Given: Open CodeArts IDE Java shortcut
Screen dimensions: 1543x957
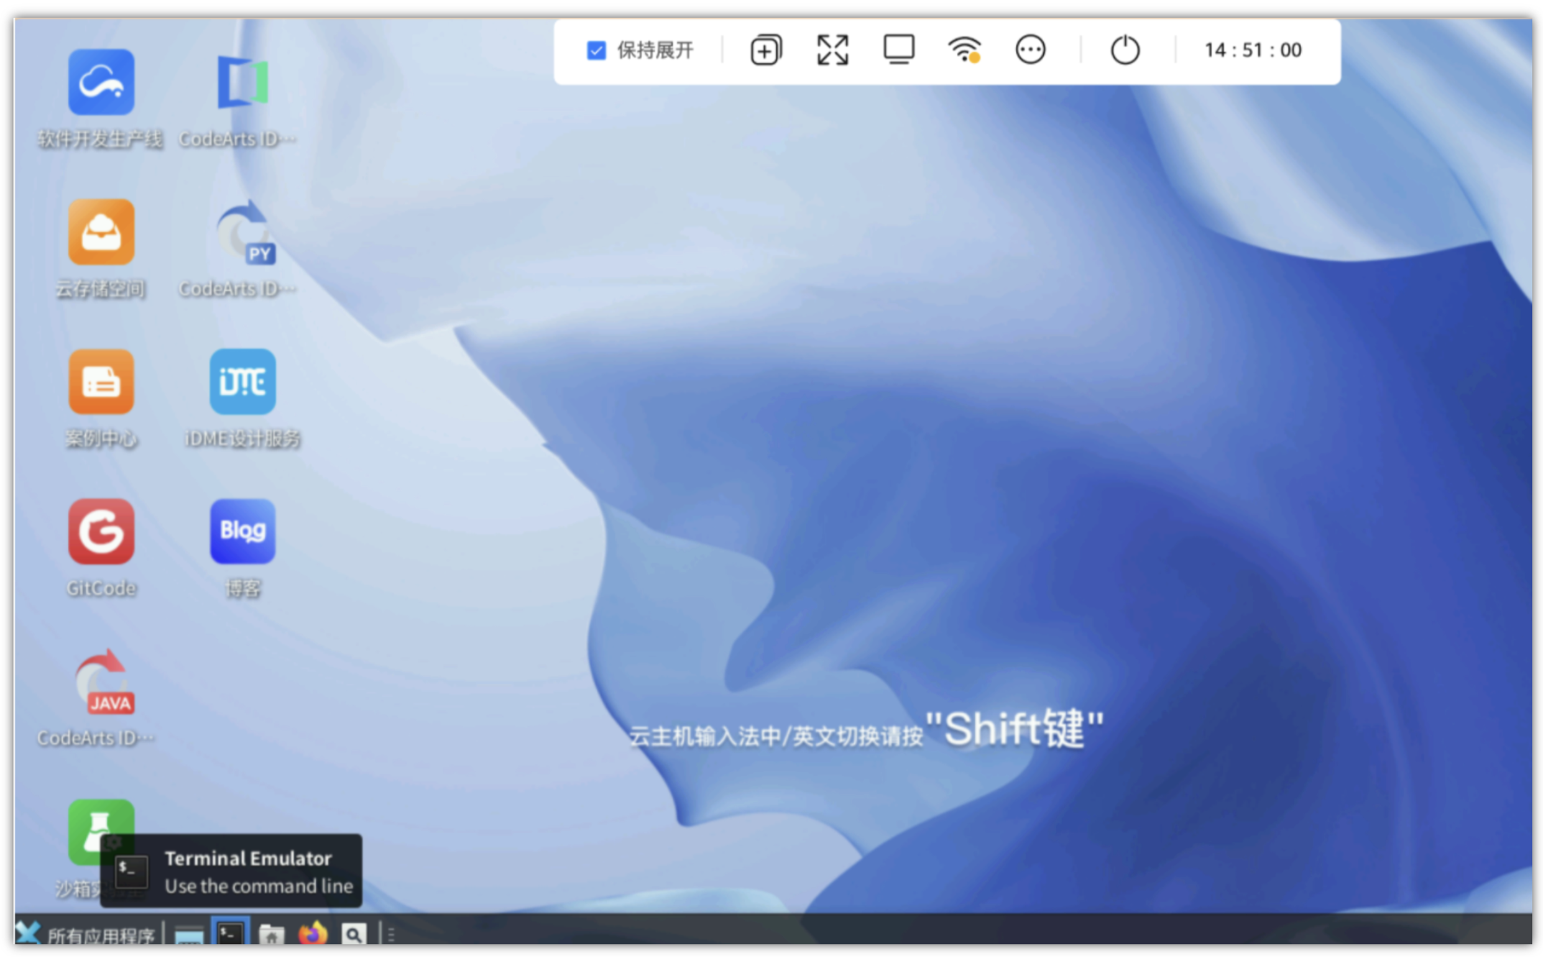Looking at the screenshot, I should [103, 682].
